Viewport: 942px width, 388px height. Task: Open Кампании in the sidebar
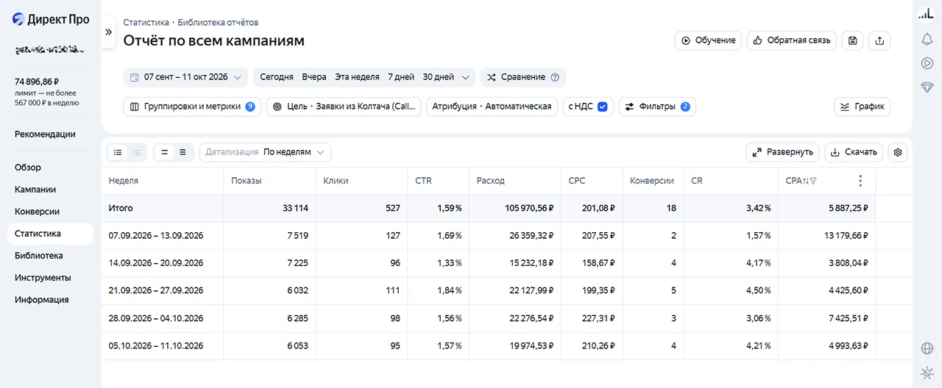pos(35,190)
